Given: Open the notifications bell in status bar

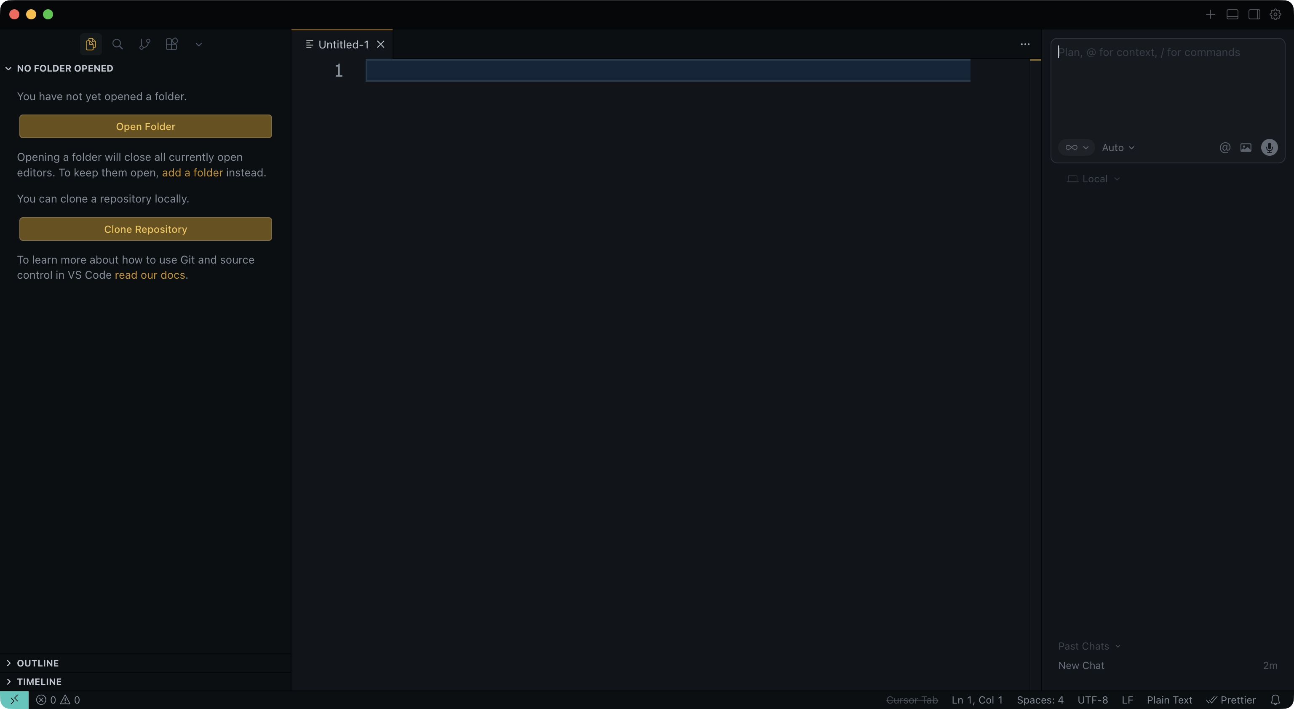Looking at the screenshot, I should [1275, 700].
